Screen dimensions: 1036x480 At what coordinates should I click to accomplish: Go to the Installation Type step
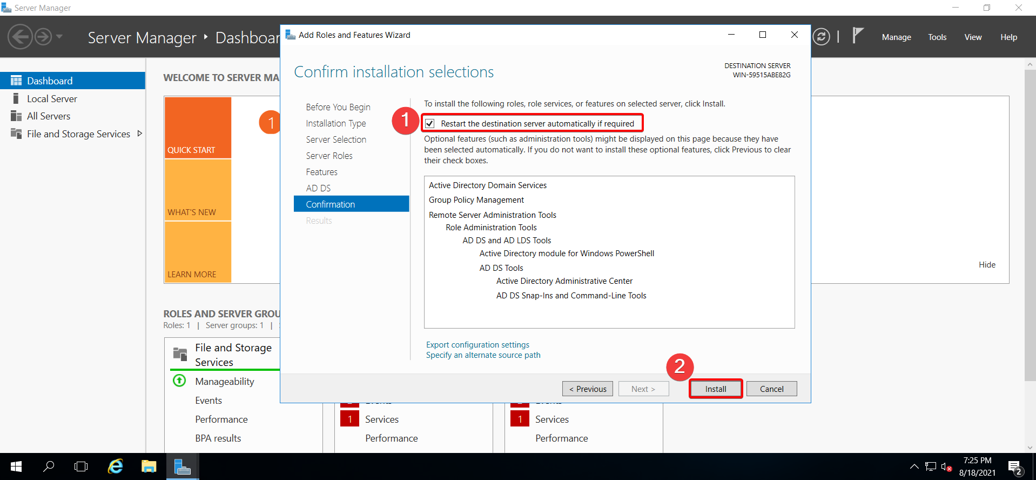(336, 123)
